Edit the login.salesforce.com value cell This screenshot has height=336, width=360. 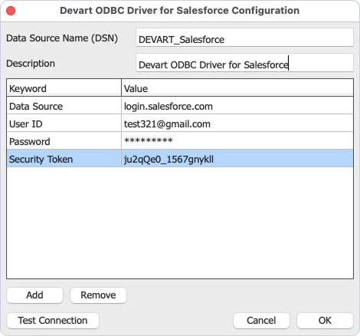pyautogui.click(x=237, y=106)
